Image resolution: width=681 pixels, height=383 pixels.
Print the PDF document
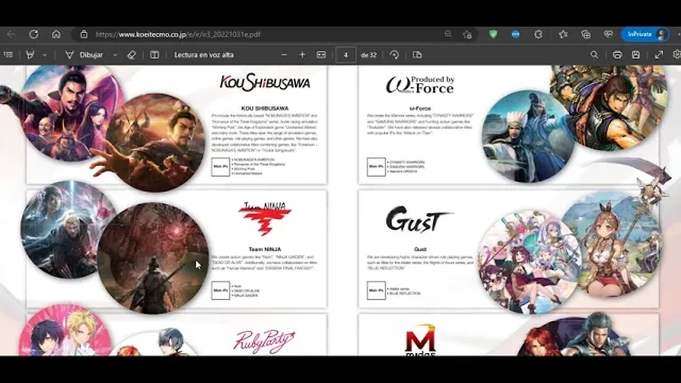[617, 55]
